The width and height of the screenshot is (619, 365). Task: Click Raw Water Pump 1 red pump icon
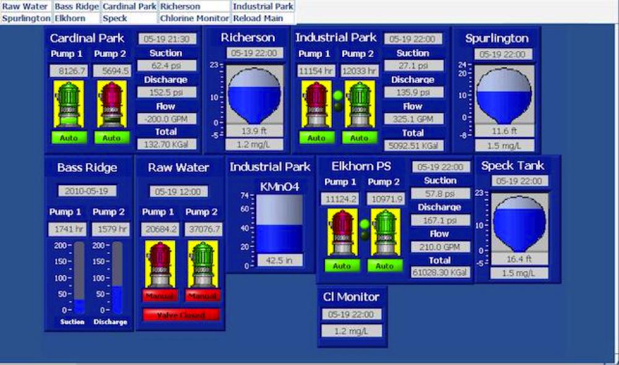coord(160,264)
